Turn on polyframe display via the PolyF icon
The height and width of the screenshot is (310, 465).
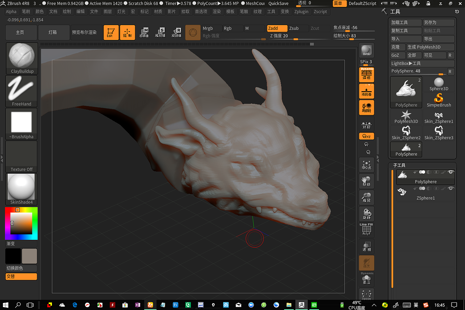tap(366, 229)
